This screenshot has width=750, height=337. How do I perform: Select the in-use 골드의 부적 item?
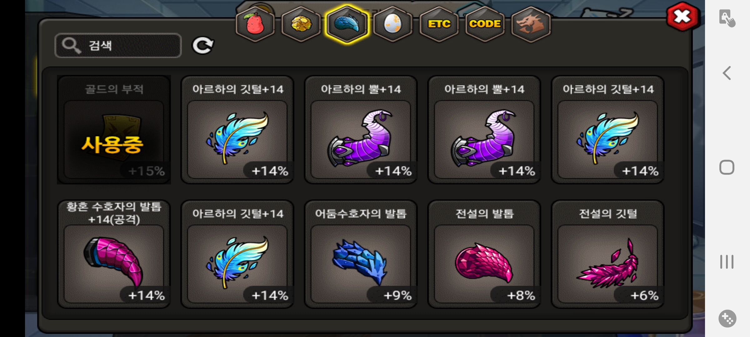(x=114, y=130)
